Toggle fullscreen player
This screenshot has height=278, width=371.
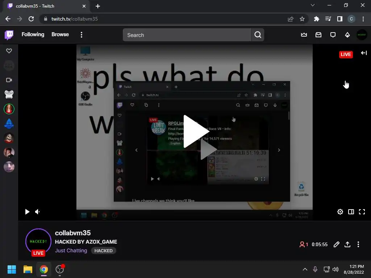coord(362,212)
